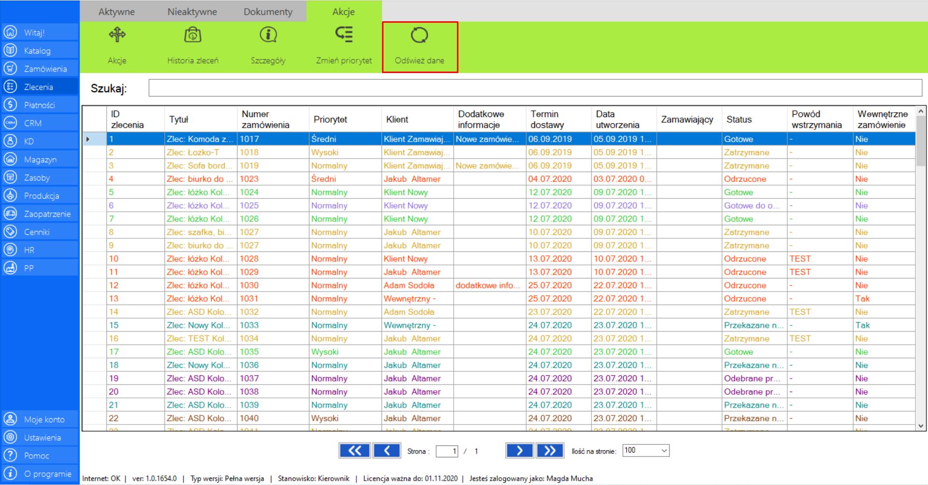Open the Płatności dollar icon
This screenshot has height=485, width=928.
(10, 105)
